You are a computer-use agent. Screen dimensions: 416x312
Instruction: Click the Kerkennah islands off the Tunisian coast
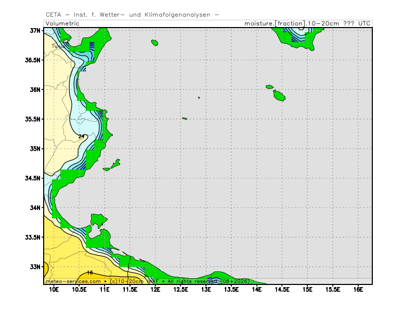tap(114, 164)
